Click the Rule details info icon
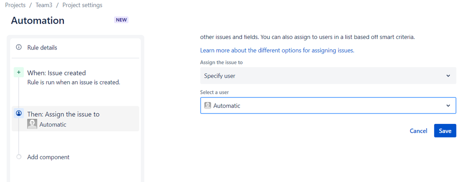 19,47
